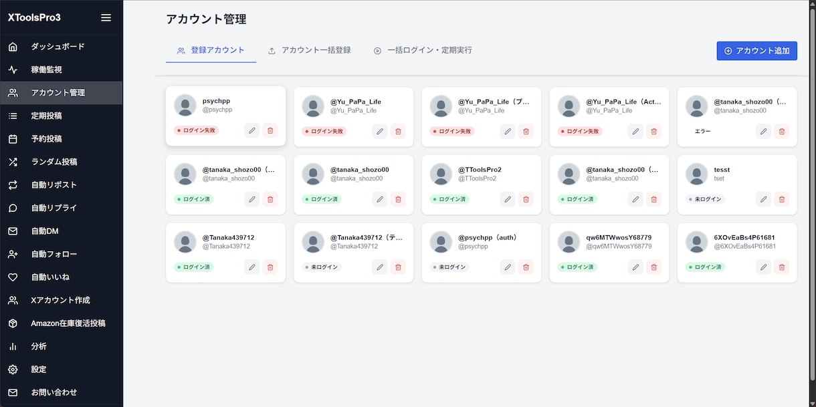
Task: Edit the @Yu_PaPa_Life（Act… account
Action: click(635, 131)
